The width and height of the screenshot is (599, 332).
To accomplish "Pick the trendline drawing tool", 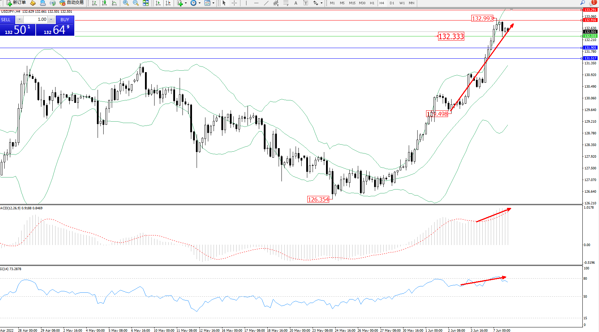I will pyautogui.click(x=266, y=3).
